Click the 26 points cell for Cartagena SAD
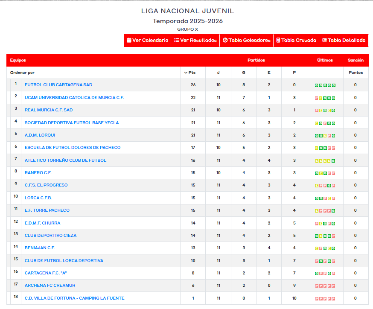 [x=193, y=85]
